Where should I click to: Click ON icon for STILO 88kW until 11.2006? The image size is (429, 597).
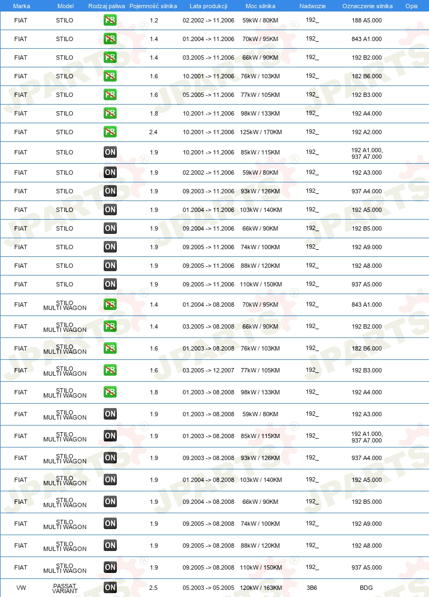[x=110, y=266]
